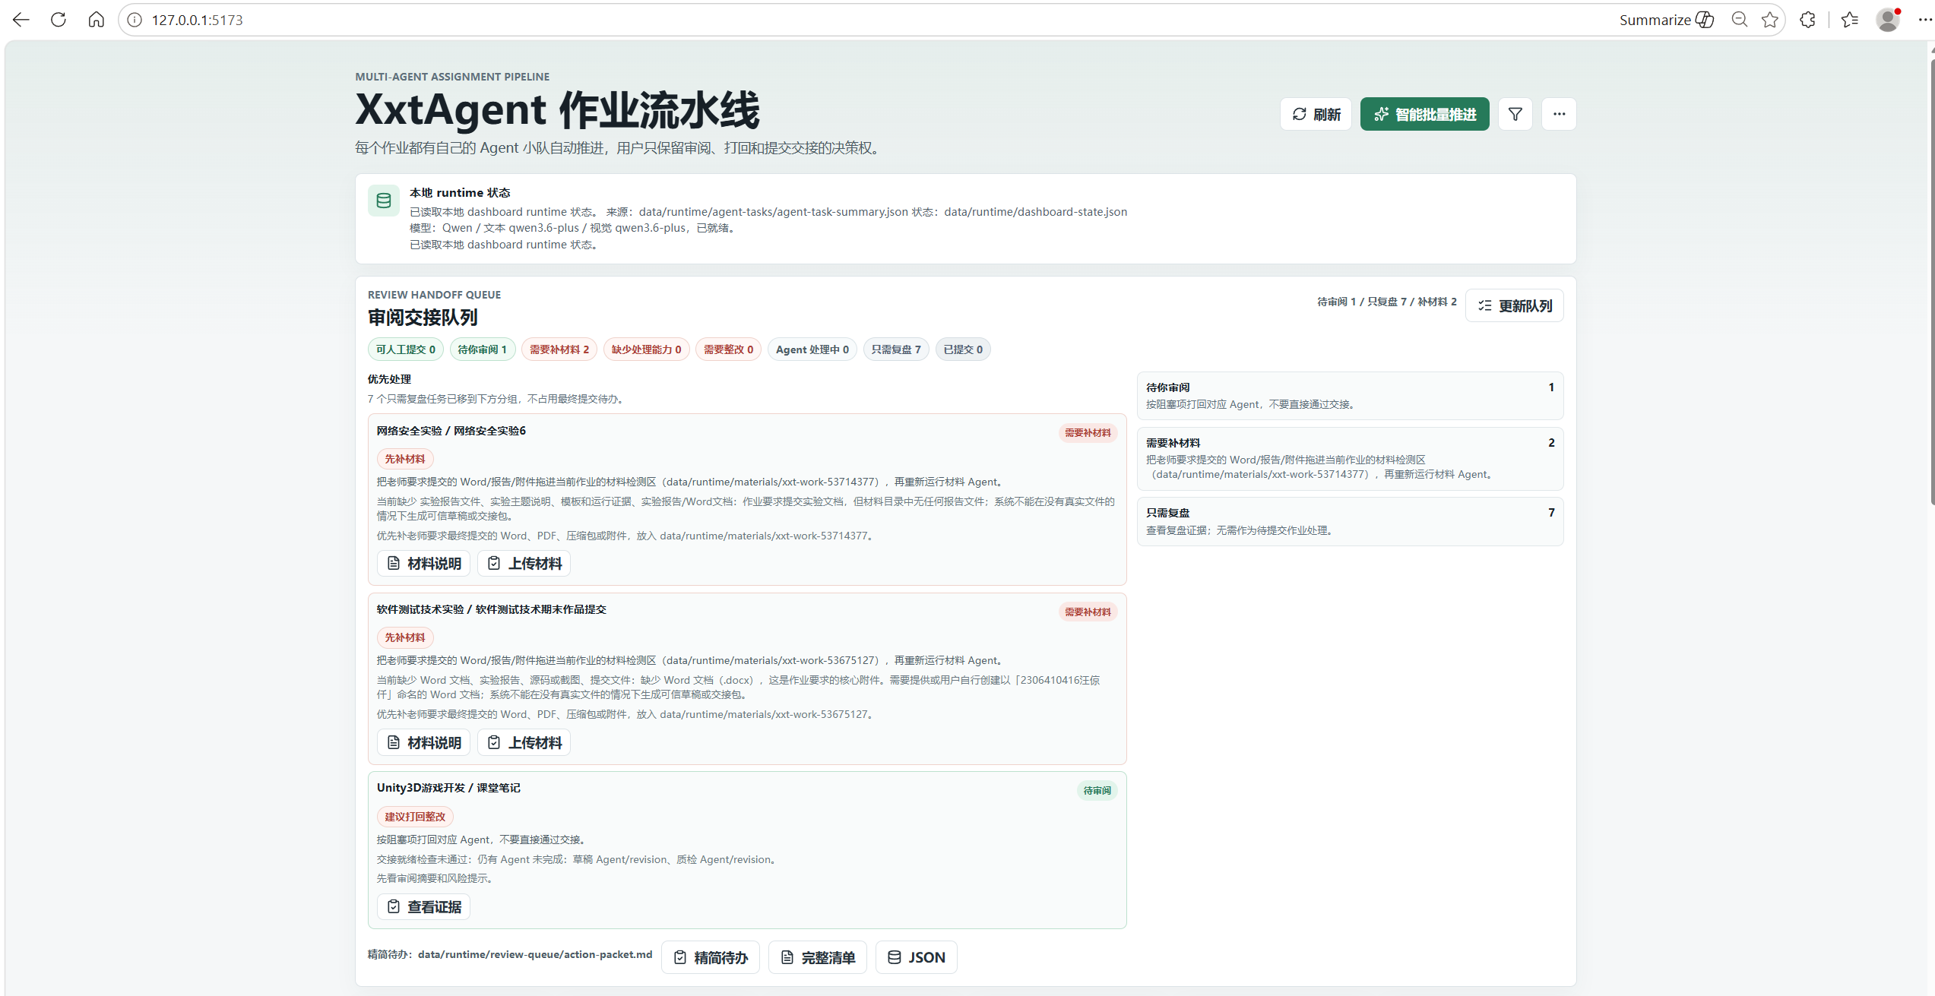Open Unity3D游戏开发 / 课堂笔记 task title
Image resolution: width=1935 pixels, height=996 pixels.
point(448,788)
